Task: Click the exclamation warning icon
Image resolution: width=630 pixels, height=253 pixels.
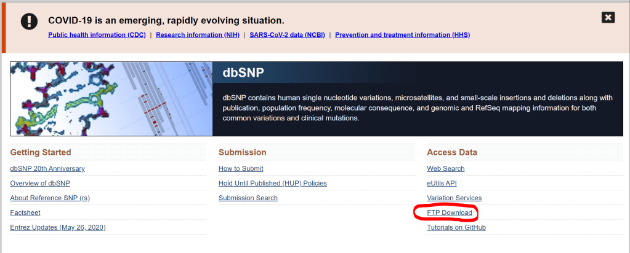Action: click(29, 21)
